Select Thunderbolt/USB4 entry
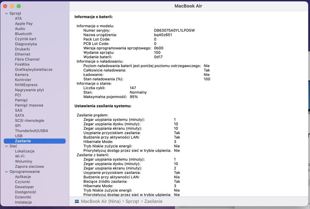The width and height of the screenshot is (310, 209). [x=31, y=131]
